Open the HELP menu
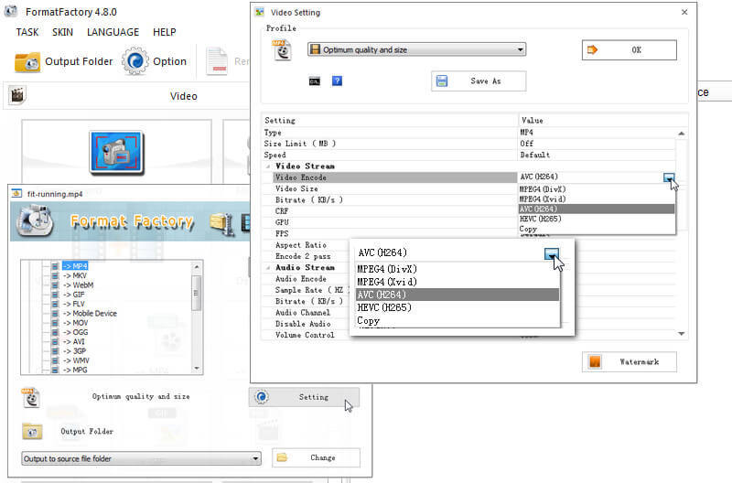 pos(165,32)
